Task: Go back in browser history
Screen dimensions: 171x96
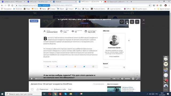Action: (2, 5)
